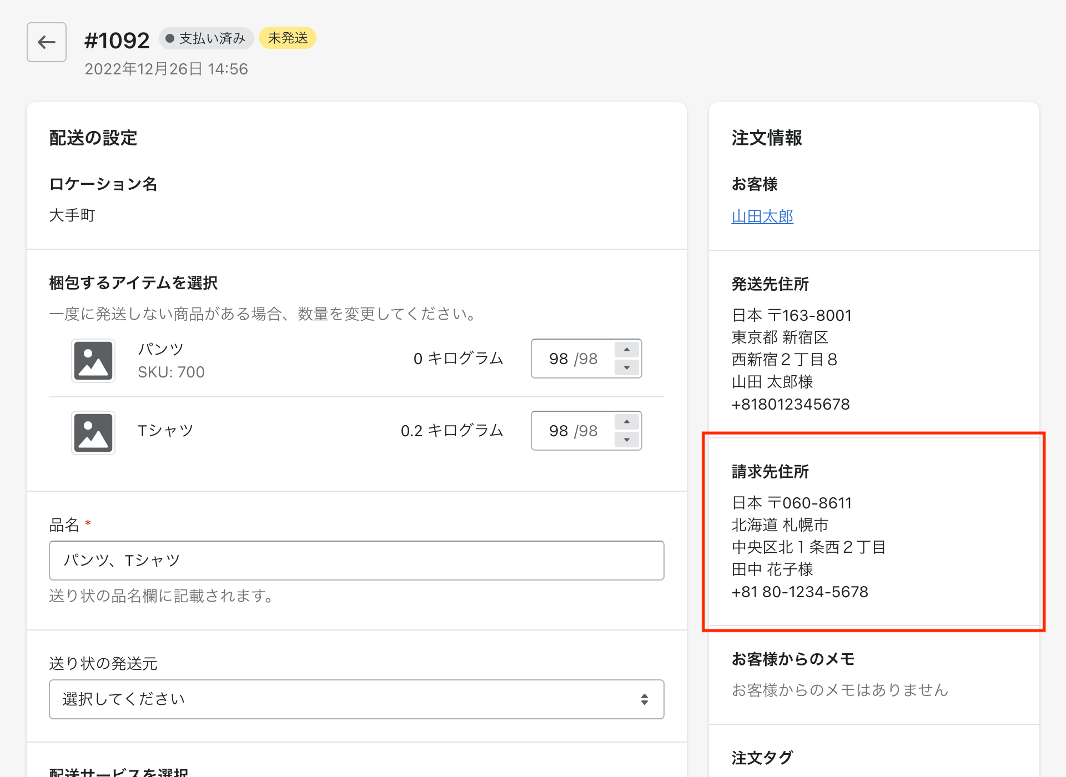Click the 支払い済み status badge

click(x=207, y=38)
